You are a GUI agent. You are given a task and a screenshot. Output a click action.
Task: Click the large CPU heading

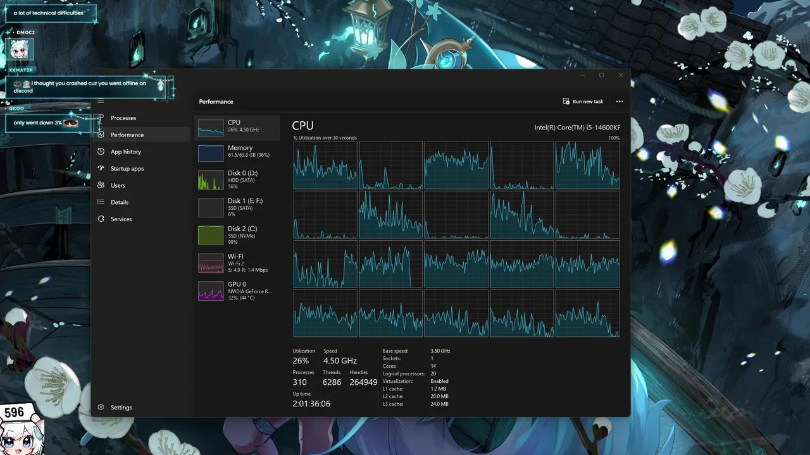(x=302, y=126)
